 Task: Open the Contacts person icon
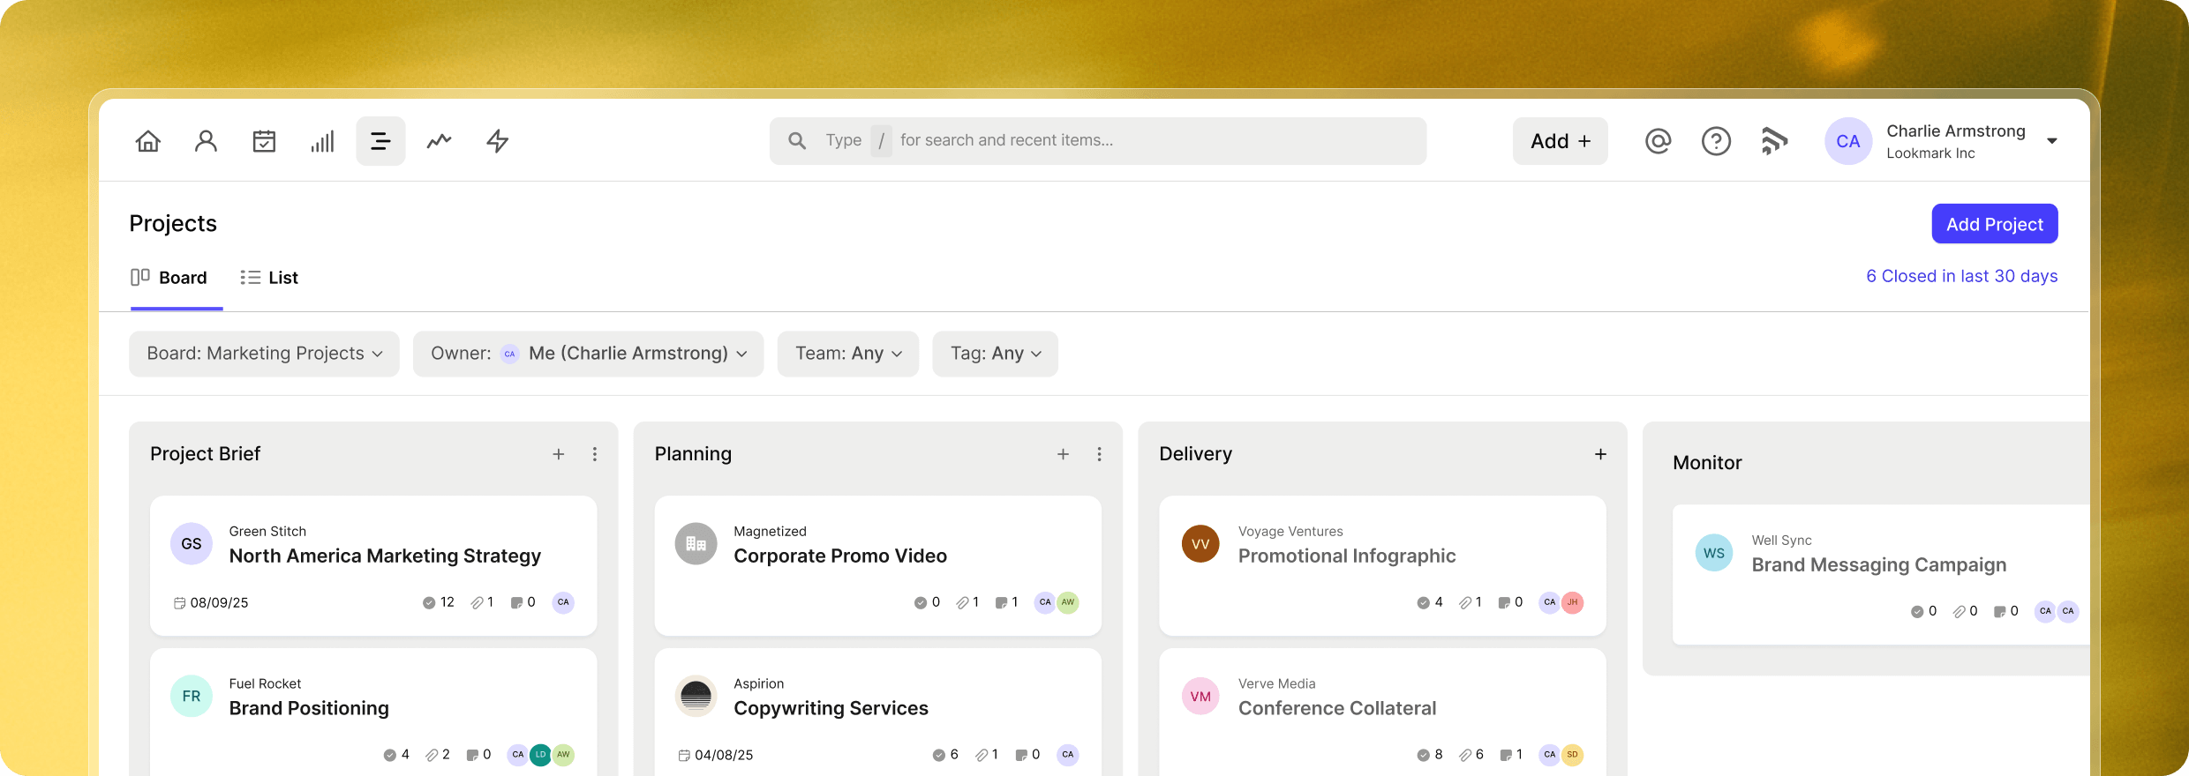point(206,141)
